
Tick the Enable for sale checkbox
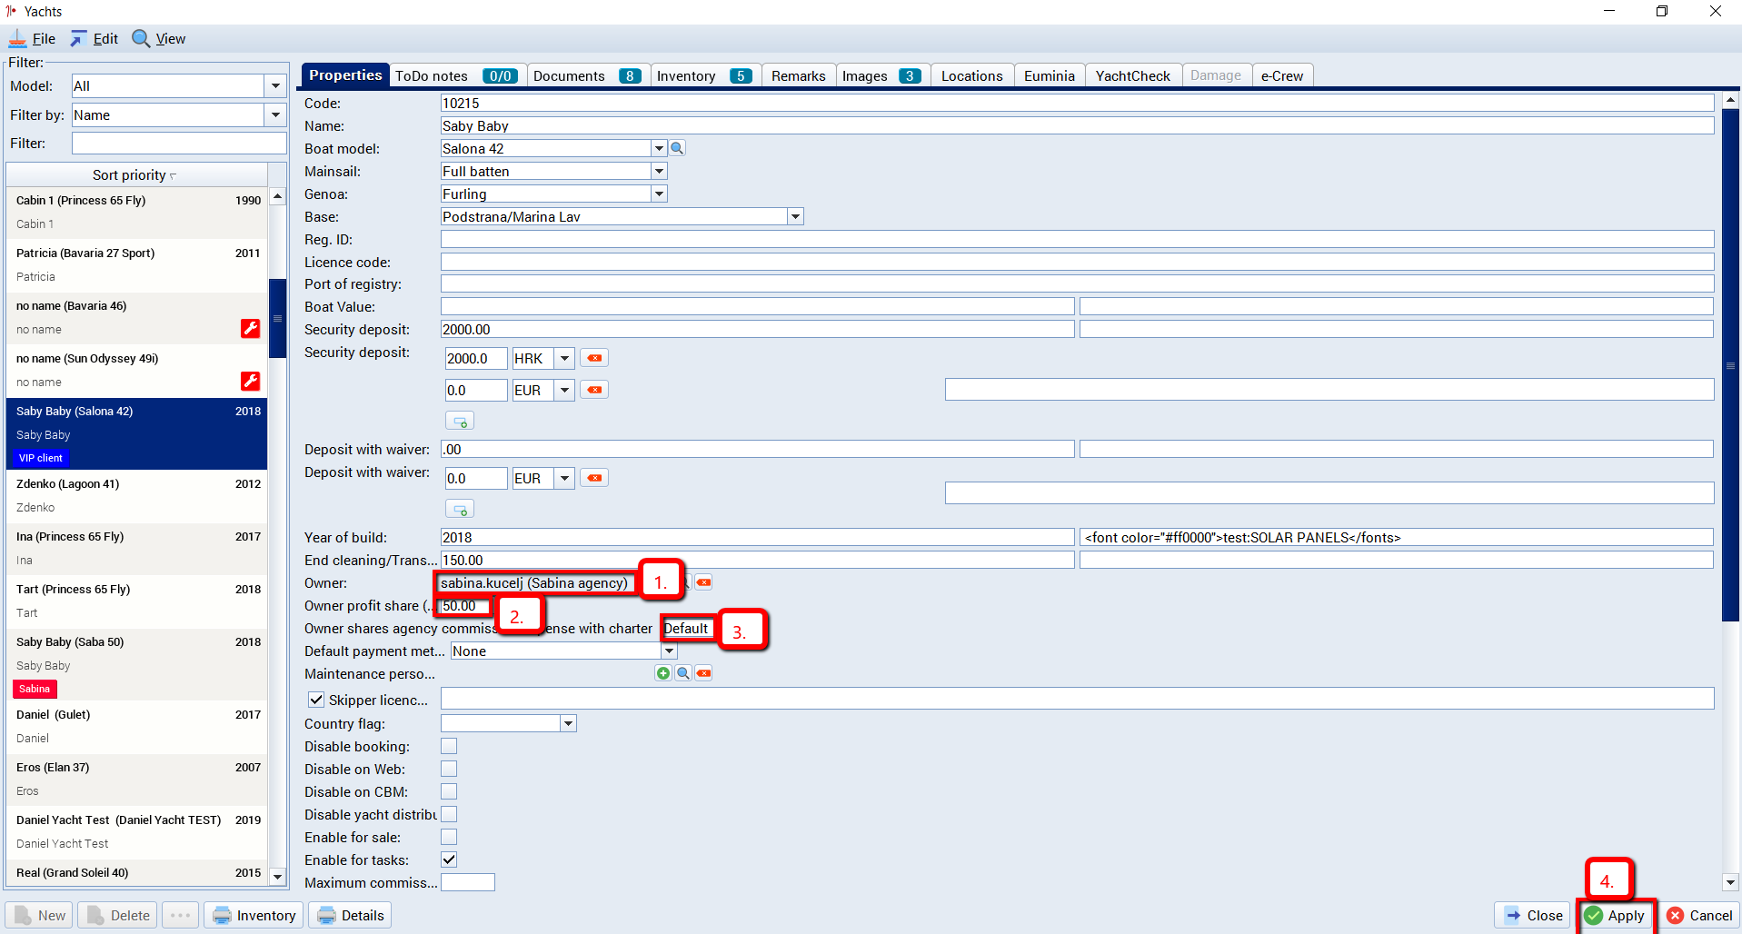(449, 837)
